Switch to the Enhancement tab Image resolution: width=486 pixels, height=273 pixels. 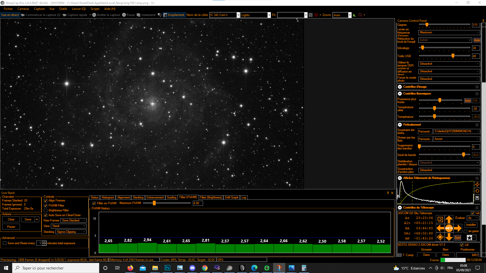[155, 197]
